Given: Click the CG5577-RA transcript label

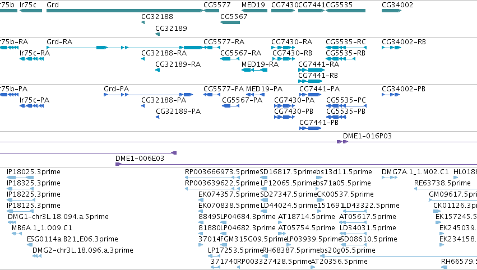Looking at the screenshot, I should (x=224, y=41).
